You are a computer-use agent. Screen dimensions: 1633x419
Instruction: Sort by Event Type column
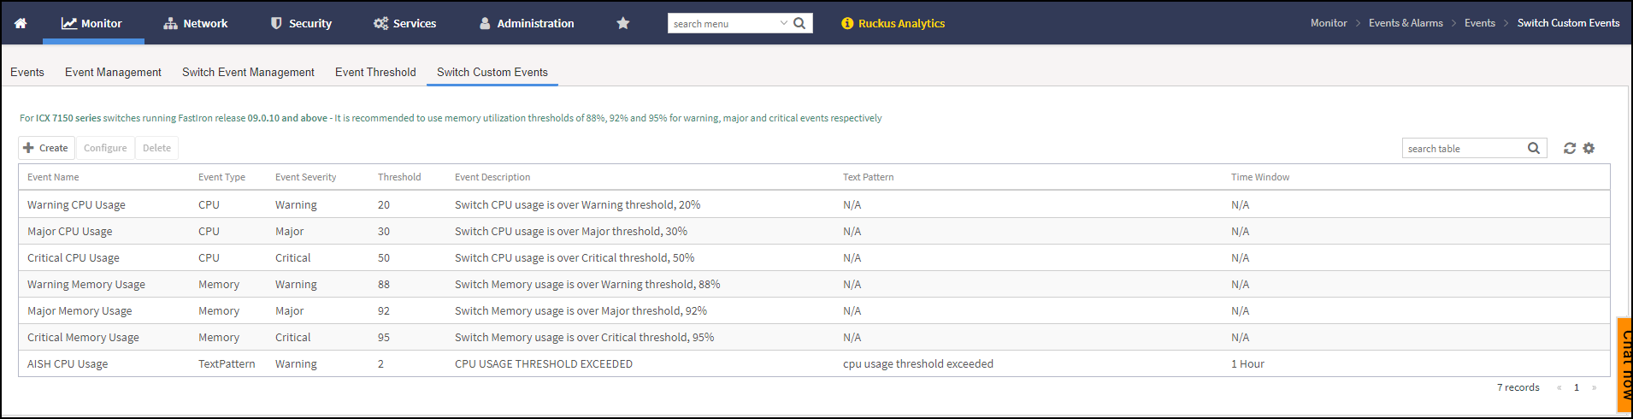point(221,177)
